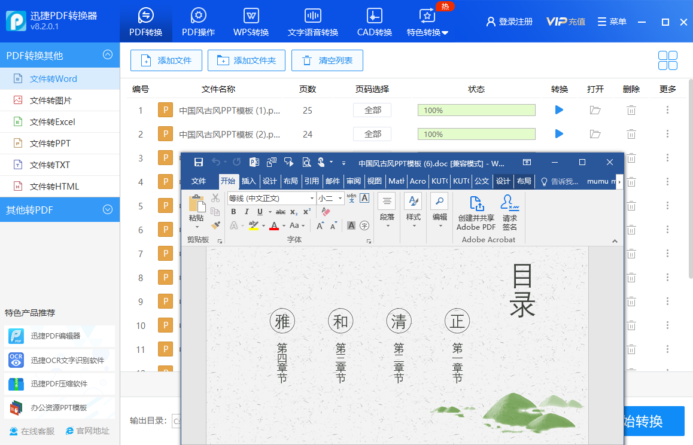Toggle strikethrough abc in Word ribbon

click(x=281, y=212)
